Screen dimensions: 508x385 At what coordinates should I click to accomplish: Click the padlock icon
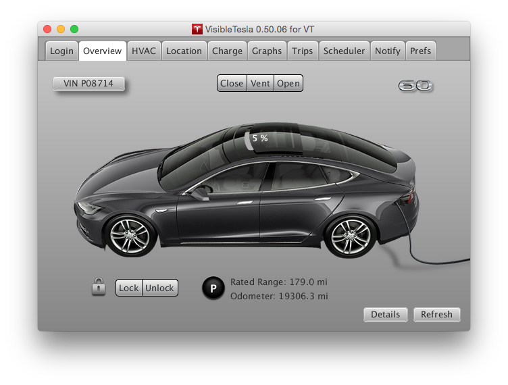click(x=99, y=286)
